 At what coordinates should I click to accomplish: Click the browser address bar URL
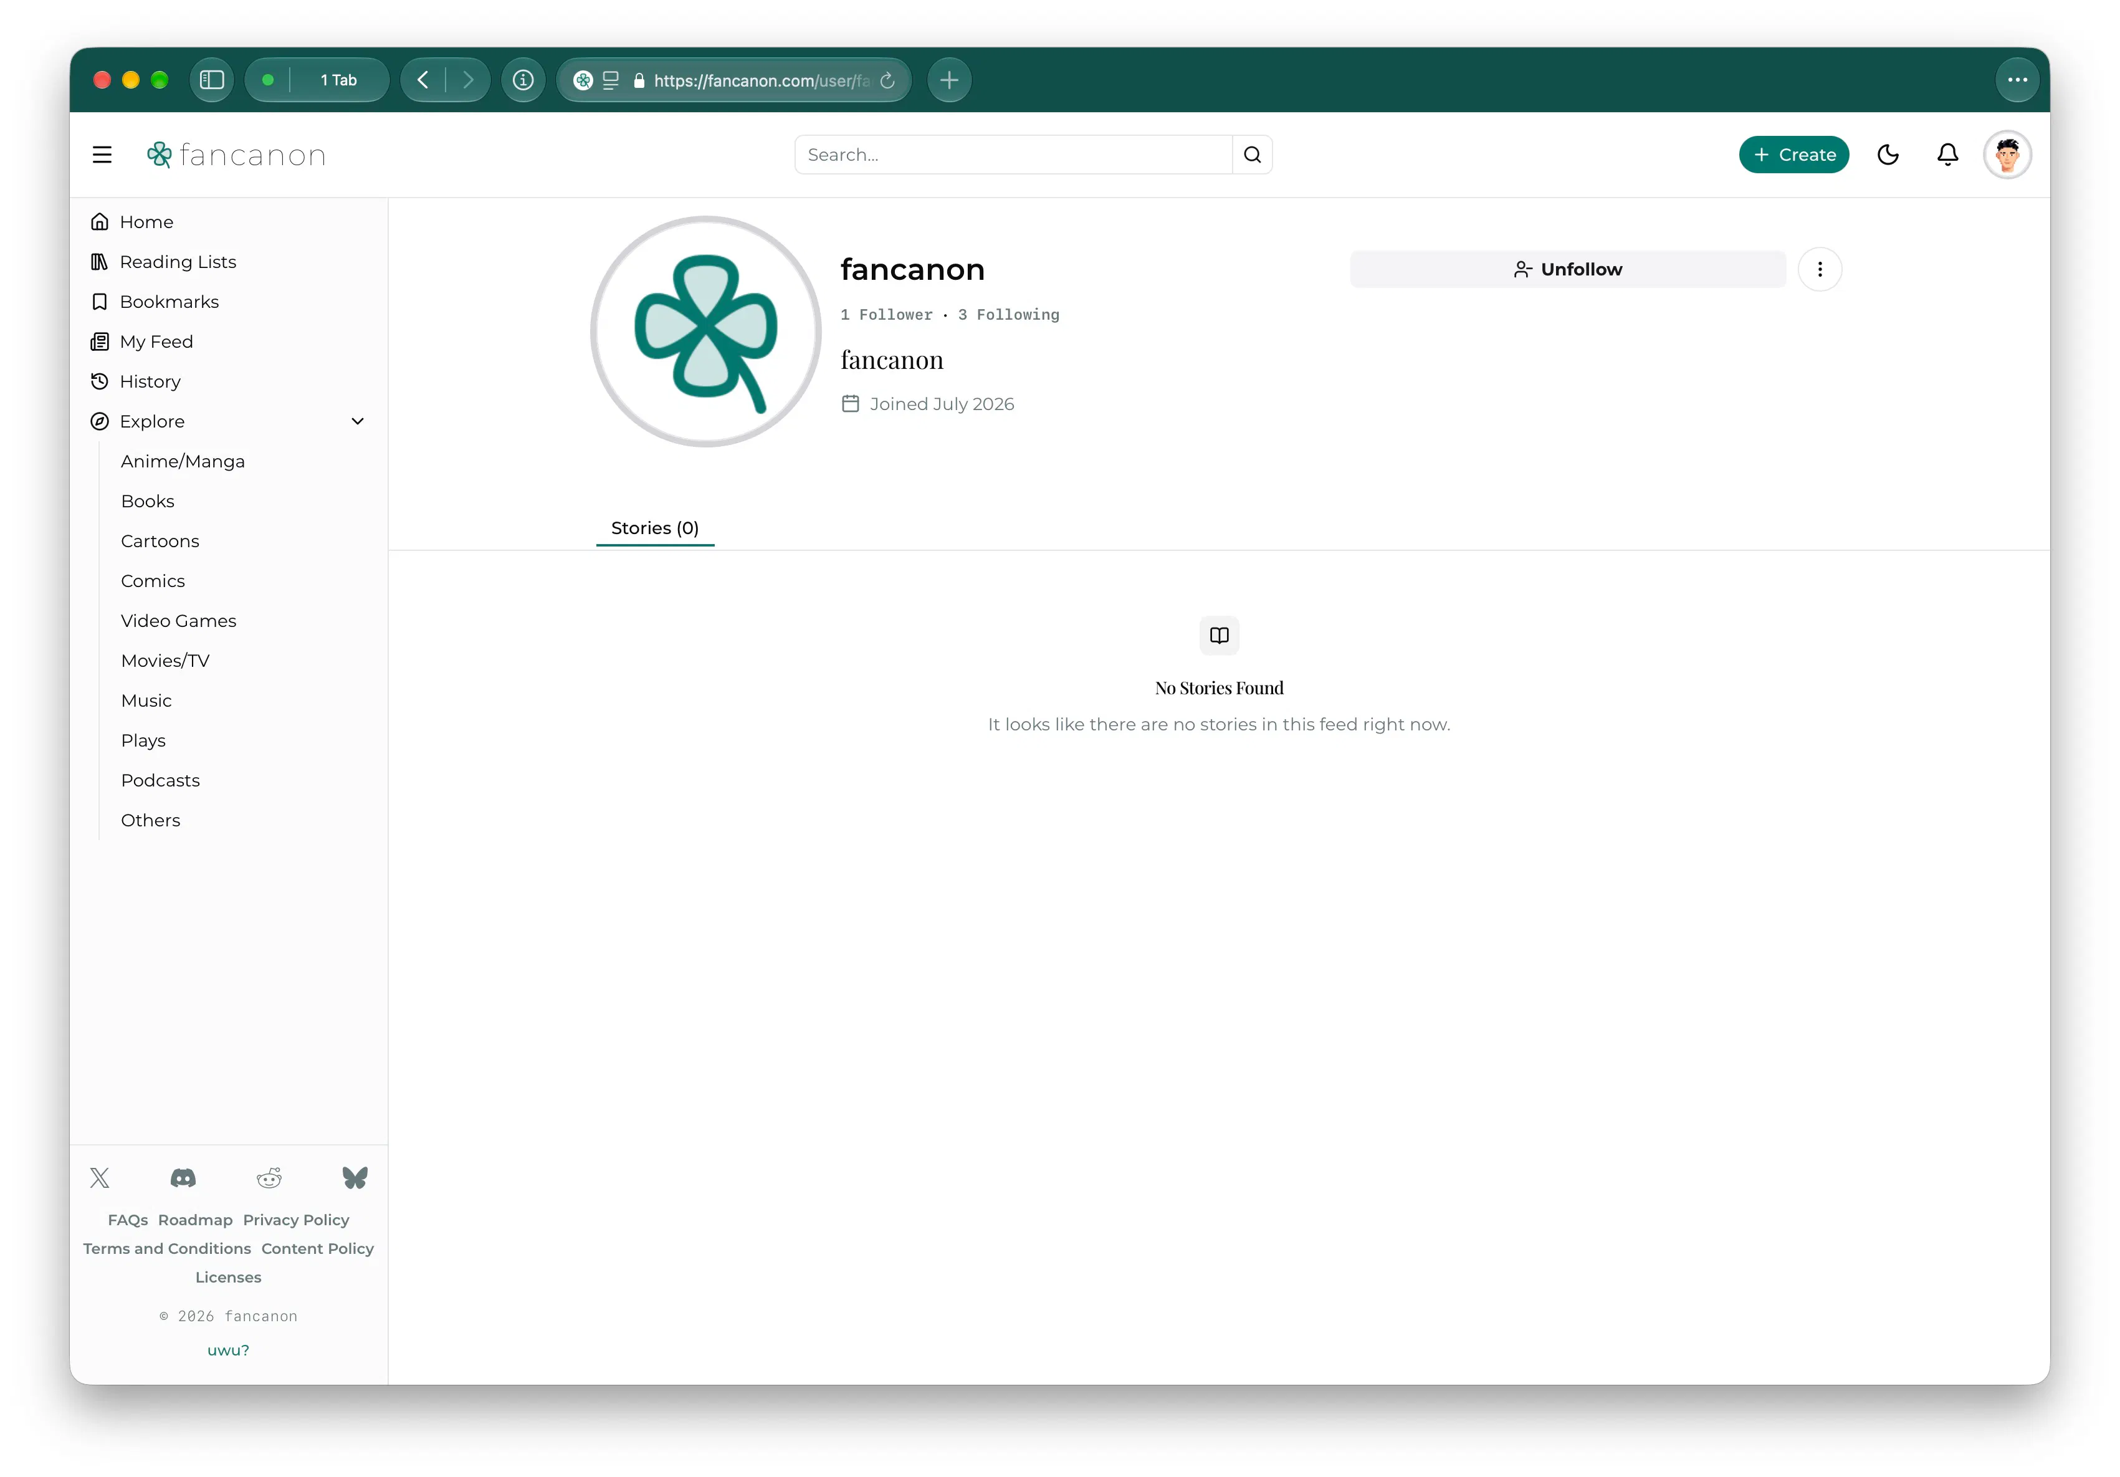[761, 80]
